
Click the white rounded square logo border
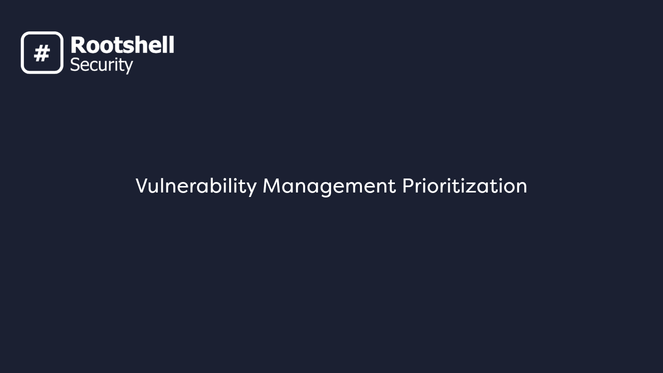(23, 53)
